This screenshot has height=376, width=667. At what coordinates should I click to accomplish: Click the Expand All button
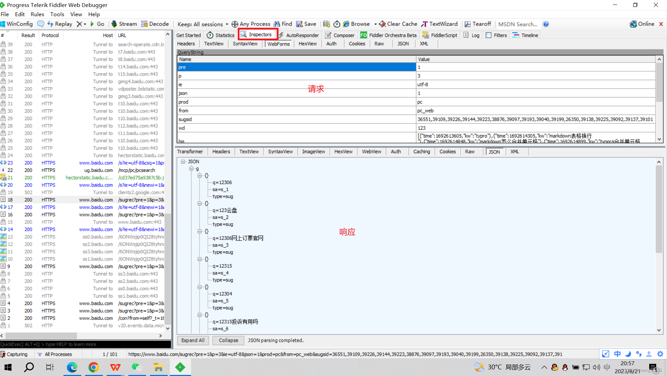click(x=193, y=340)
